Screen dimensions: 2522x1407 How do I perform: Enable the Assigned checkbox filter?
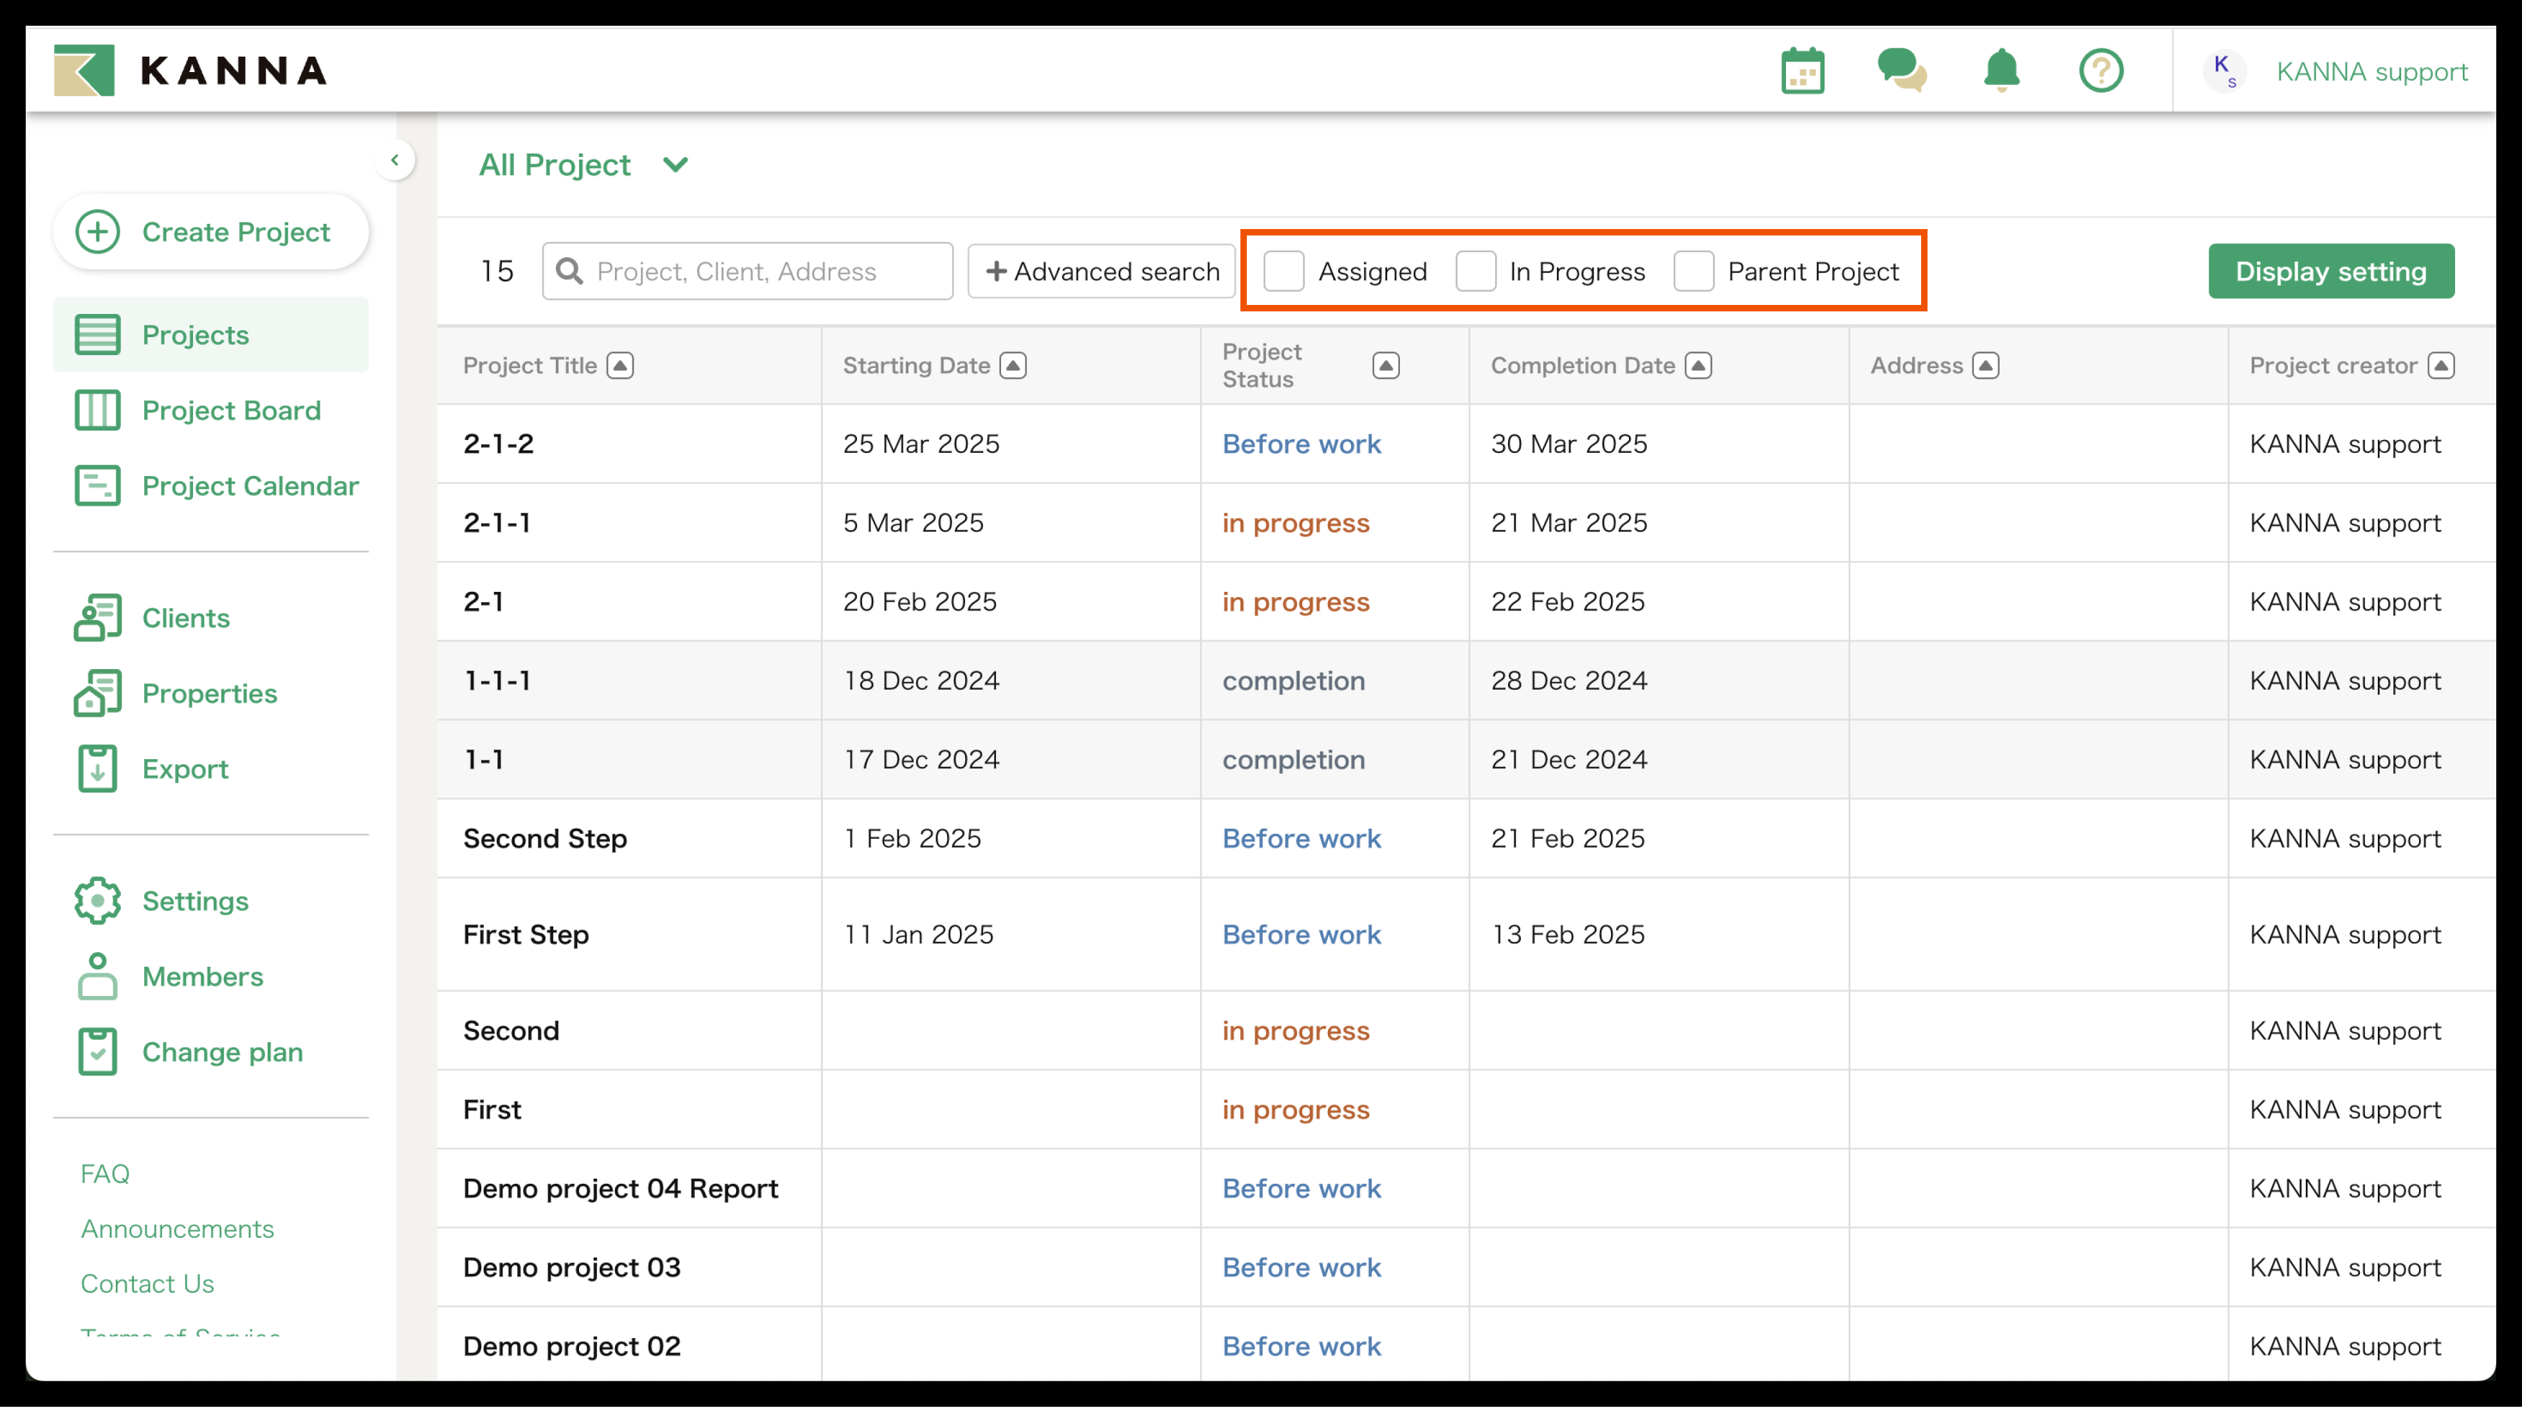(x=1284, y=271)
